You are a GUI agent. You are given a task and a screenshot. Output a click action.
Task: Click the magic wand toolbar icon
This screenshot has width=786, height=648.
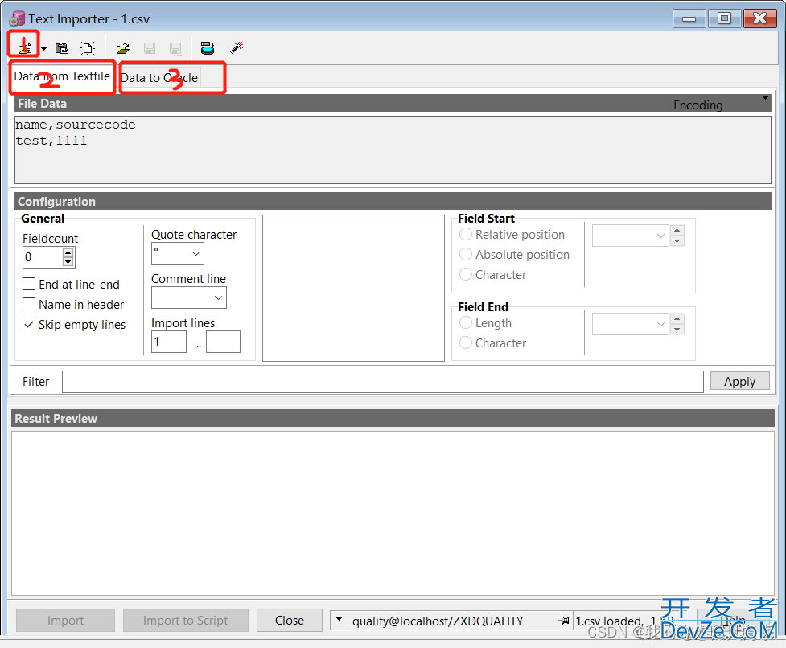click(x=237, y=47)
